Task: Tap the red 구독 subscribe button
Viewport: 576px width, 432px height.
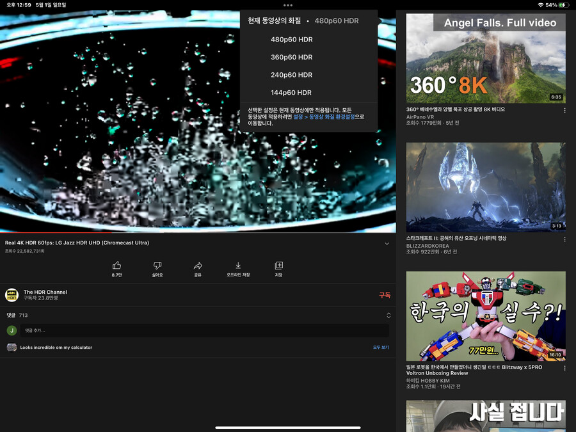Action: 384,295
